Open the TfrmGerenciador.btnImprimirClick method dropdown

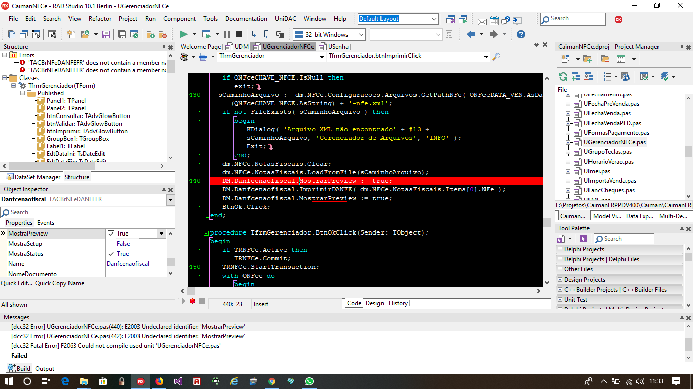click(x=487, y=57)
